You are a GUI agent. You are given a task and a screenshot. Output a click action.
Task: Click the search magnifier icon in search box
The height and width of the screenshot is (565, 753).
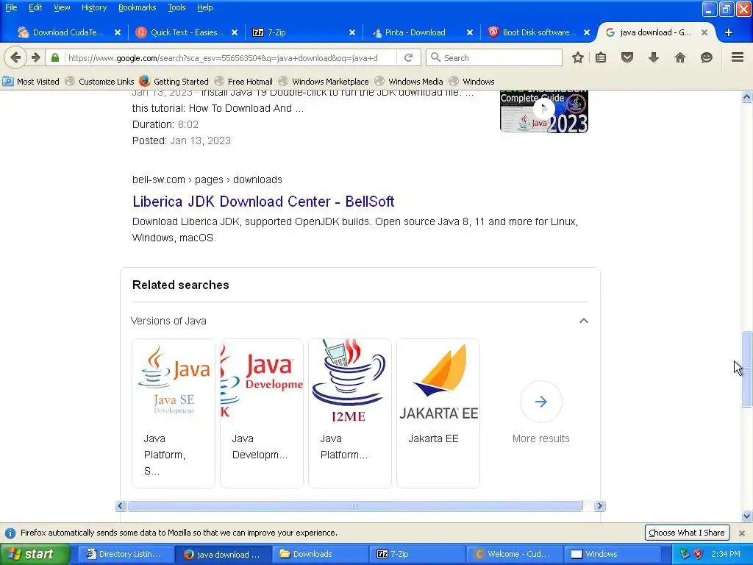click(x=435, y=57)
